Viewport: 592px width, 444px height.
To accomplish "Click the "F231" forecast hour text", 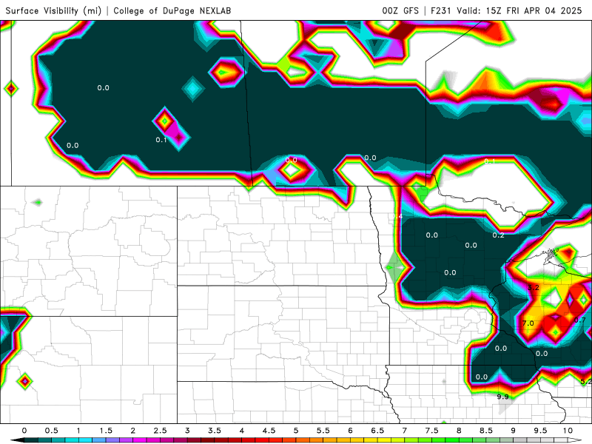I will coord(441,10).
